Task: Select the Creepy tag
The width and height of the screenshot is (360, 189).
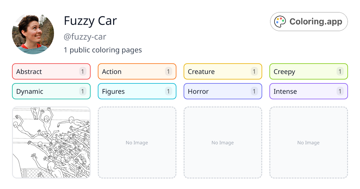Action: click(309, 71)
